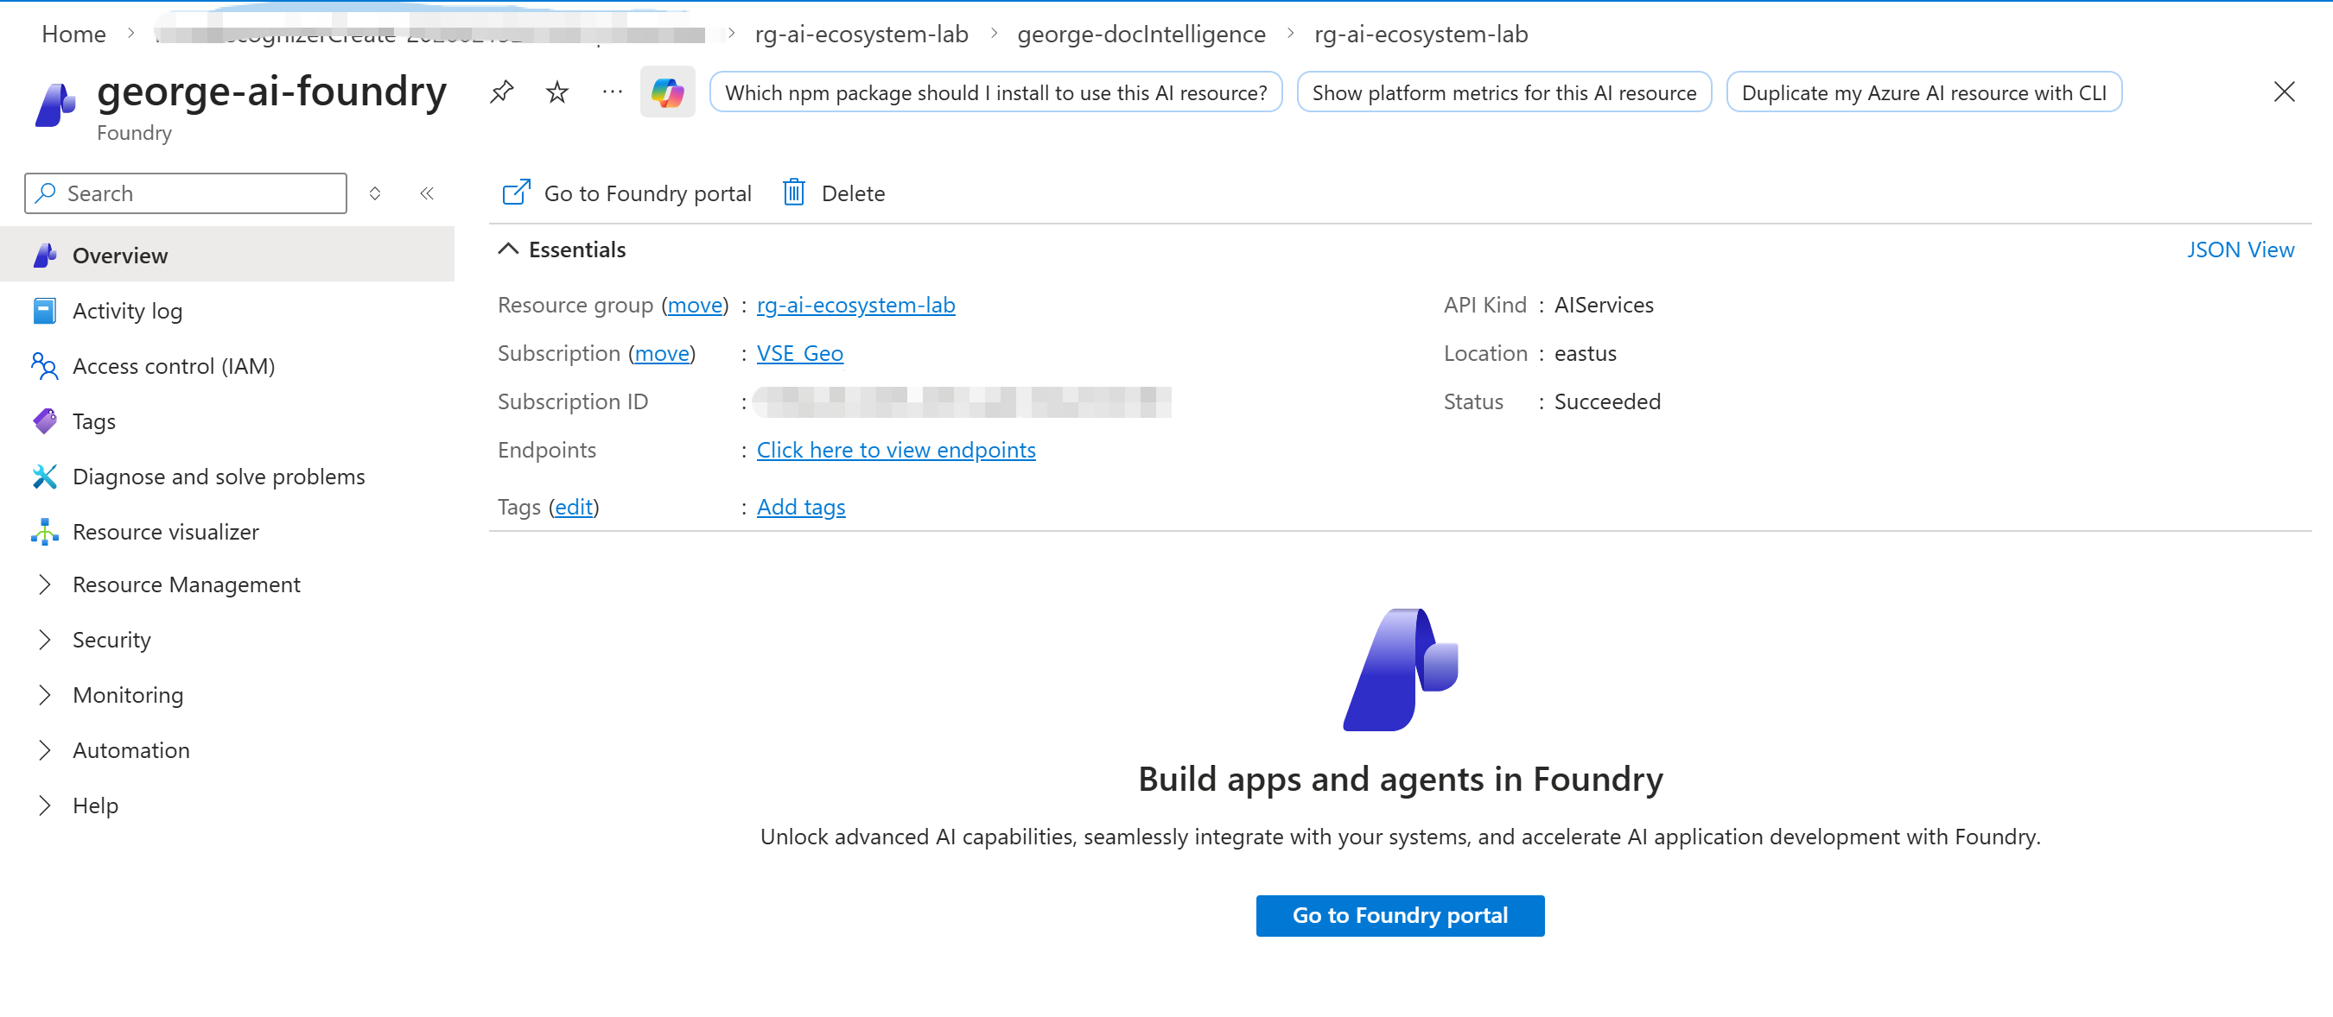
Task: Click the blue Go to Foundry portal button
Action: click(1399, 916)
